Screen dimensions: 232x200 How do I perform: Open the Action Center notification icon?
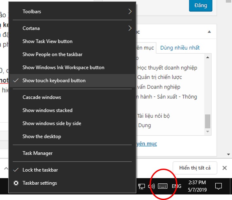[x=218, y=186]
